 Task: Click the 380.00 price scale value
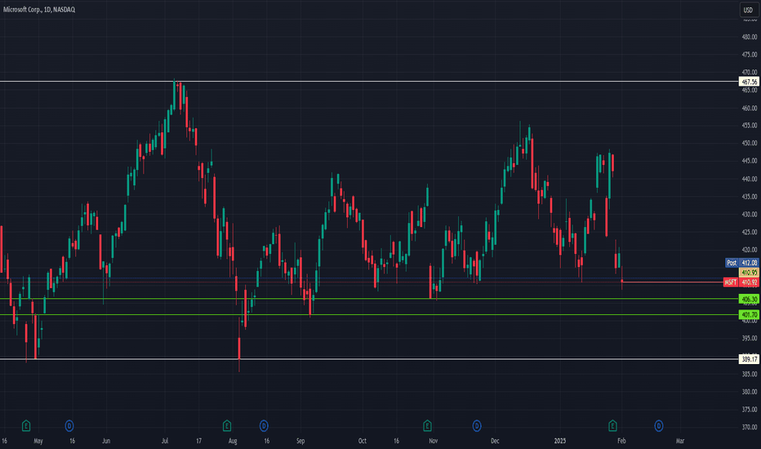(750, 392)
